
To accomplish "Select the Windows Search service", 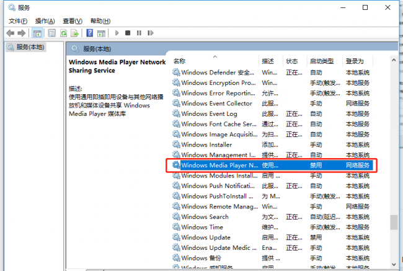I will point(272,217).
